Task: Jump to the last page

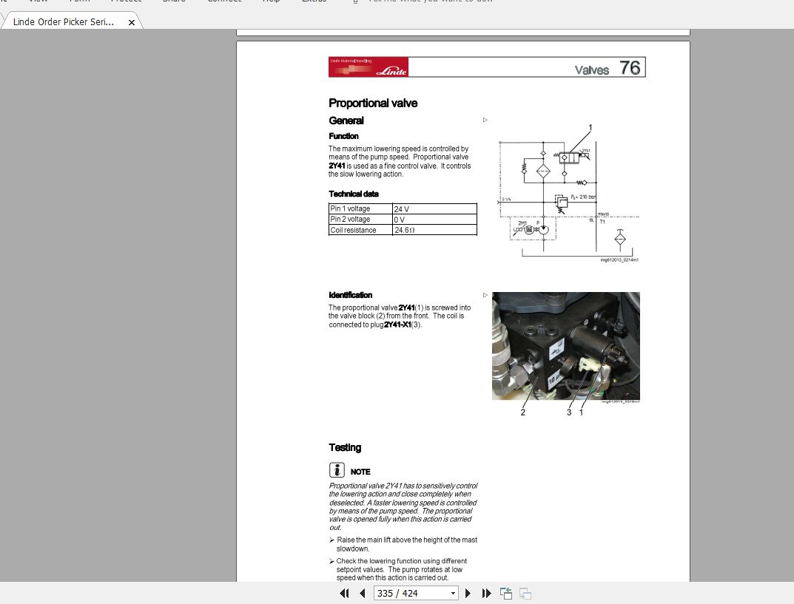Action: coord(487,594)
